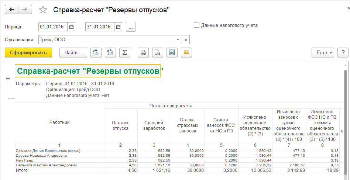Click the sum (Σ) toolbar icon
The height and width of the screenshot is (180, 350).
125,53
